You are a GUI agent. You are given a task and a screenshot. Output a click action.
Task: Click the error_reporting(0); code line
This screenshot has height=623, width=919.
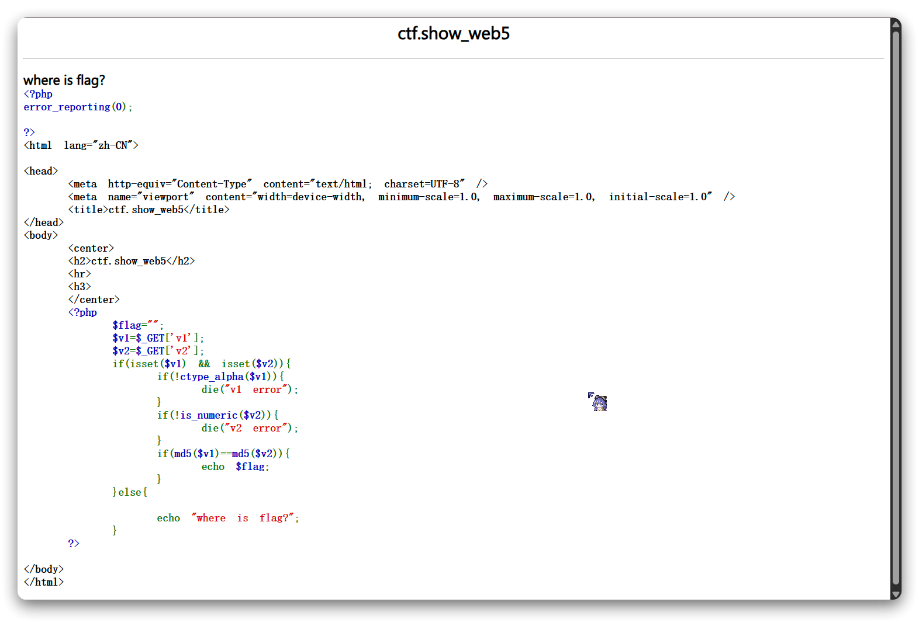(x=78, y=107)
